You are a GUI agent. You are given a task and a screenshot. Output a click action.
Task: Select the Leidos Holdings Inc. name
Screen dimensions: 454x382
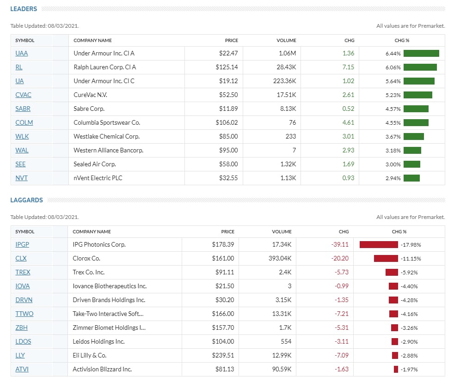point(99,342)
